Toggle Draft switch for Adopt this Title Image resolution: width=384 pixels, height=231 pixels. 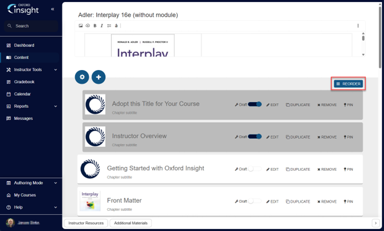pos(255,104)
